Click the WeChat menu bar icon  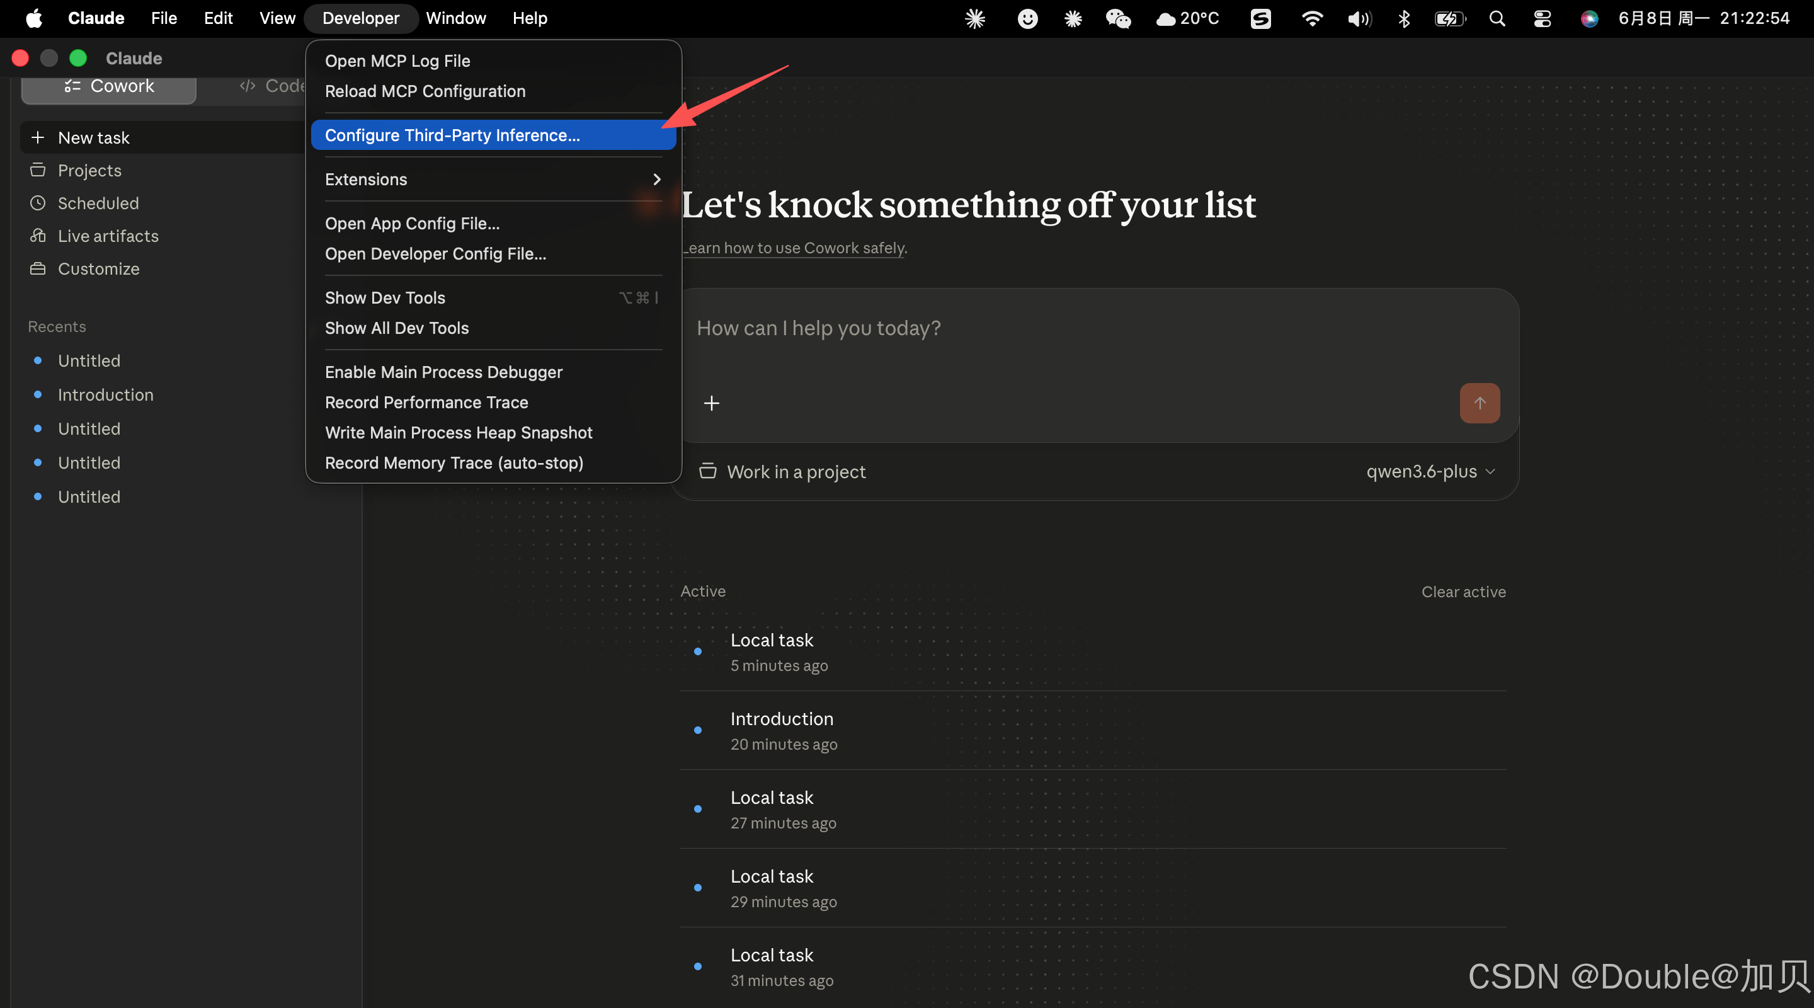[1117, 18]
